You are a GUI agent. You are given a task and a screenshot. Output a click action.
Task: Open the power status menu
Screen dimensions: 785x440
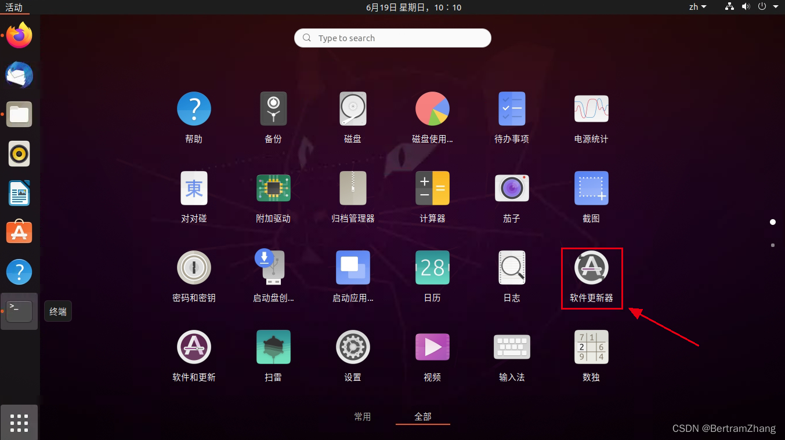click(x=761, y=7)
